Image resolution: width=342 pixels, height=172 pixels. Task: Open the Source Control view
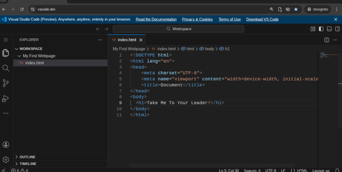pyautogui.click(x=5, y=83)
